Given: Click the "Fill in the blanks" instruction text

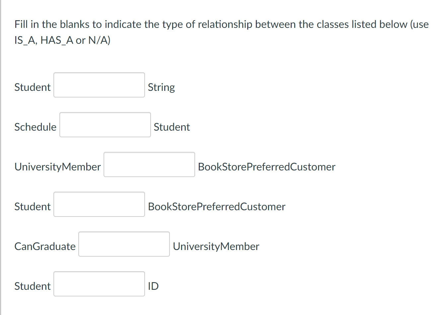Looking at the screenshot, I should point(222,32).
